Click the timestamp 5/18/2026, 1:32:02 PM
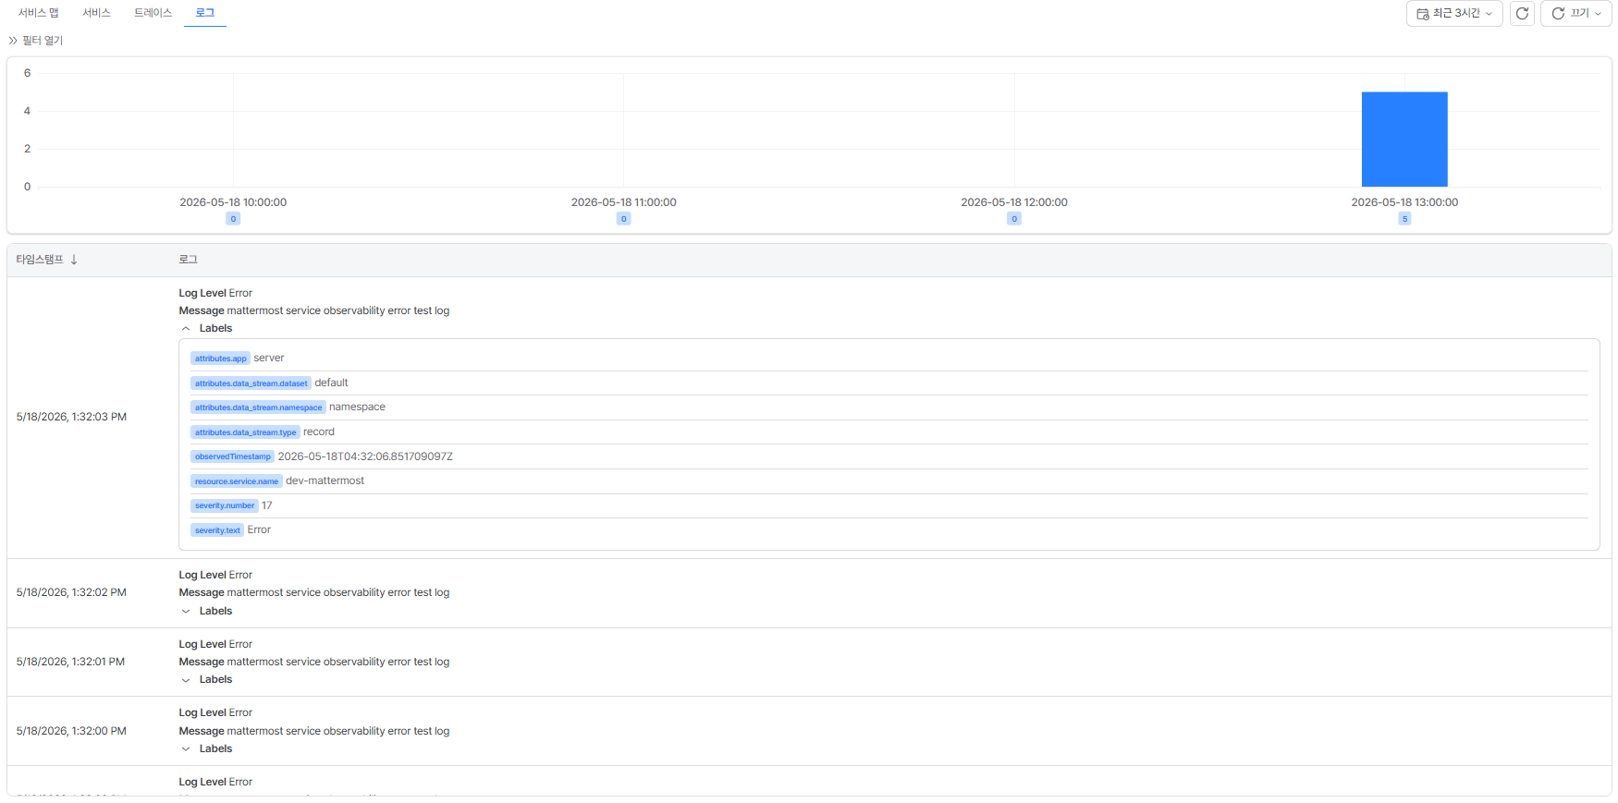This screenshot has width=1618, height=803. coord(71,593)
